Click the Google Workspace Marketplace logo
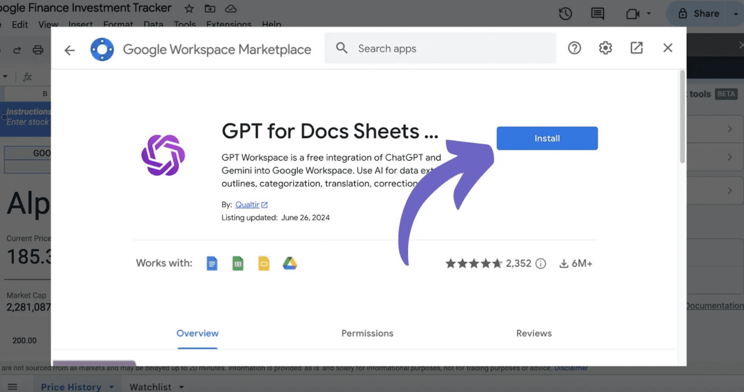This screenshot has height=392, width=744. pyautogui.click(x=102, y=49)
